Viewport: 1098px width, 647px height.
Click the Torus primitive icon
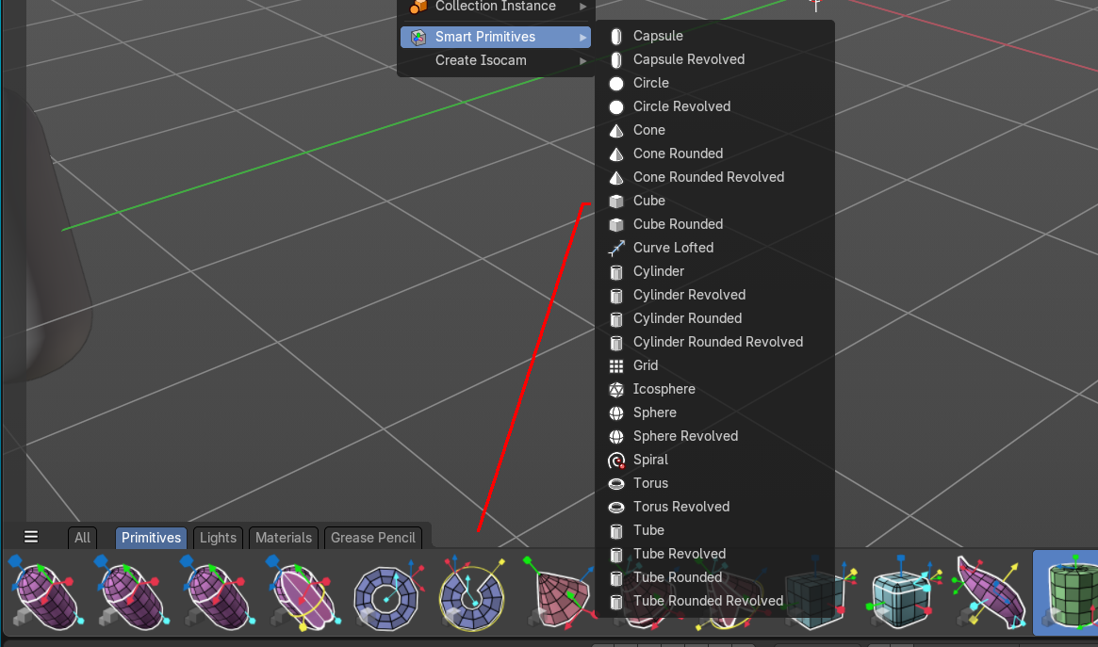(616, 483)
